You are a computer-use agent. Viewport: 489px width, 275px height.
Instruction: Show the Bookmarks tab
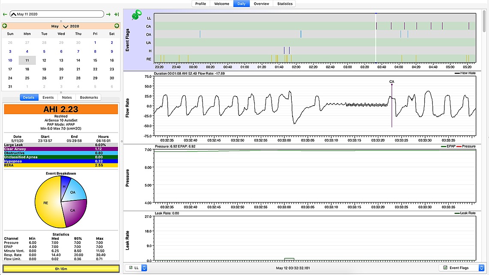[89, 97]
